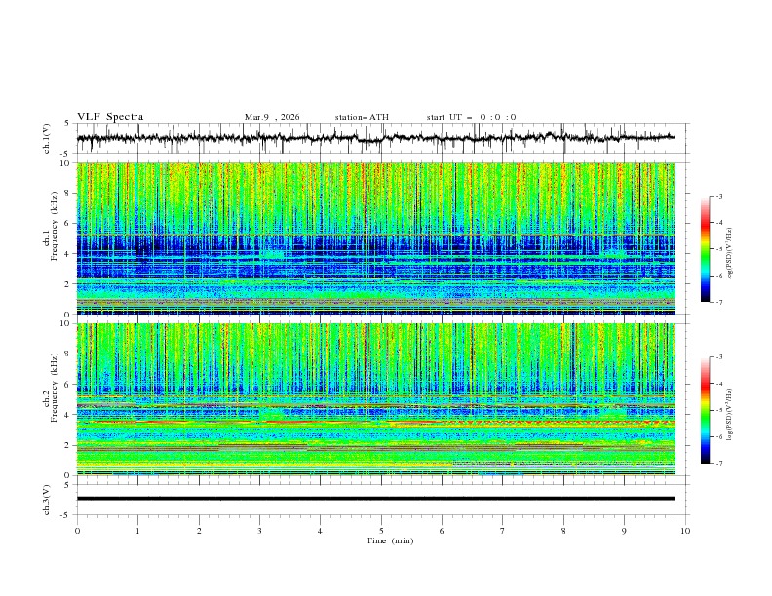Image resolution: width=772 pixels, height=596 pixels.
Task: Click the ch.2 "Frequency (kHz)" axis label
Action: pos(55,388)
